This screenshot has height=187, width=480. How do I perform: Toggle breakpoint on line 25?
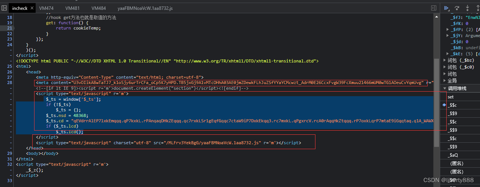coord(10,66)
